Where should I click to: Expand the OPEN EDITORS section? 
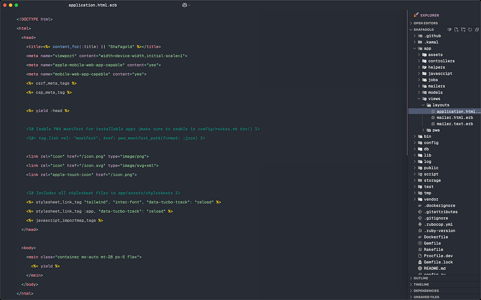point(411,23)
